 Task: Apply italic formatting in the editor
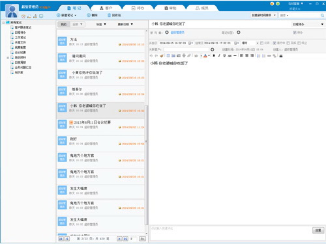click(219, 56)
